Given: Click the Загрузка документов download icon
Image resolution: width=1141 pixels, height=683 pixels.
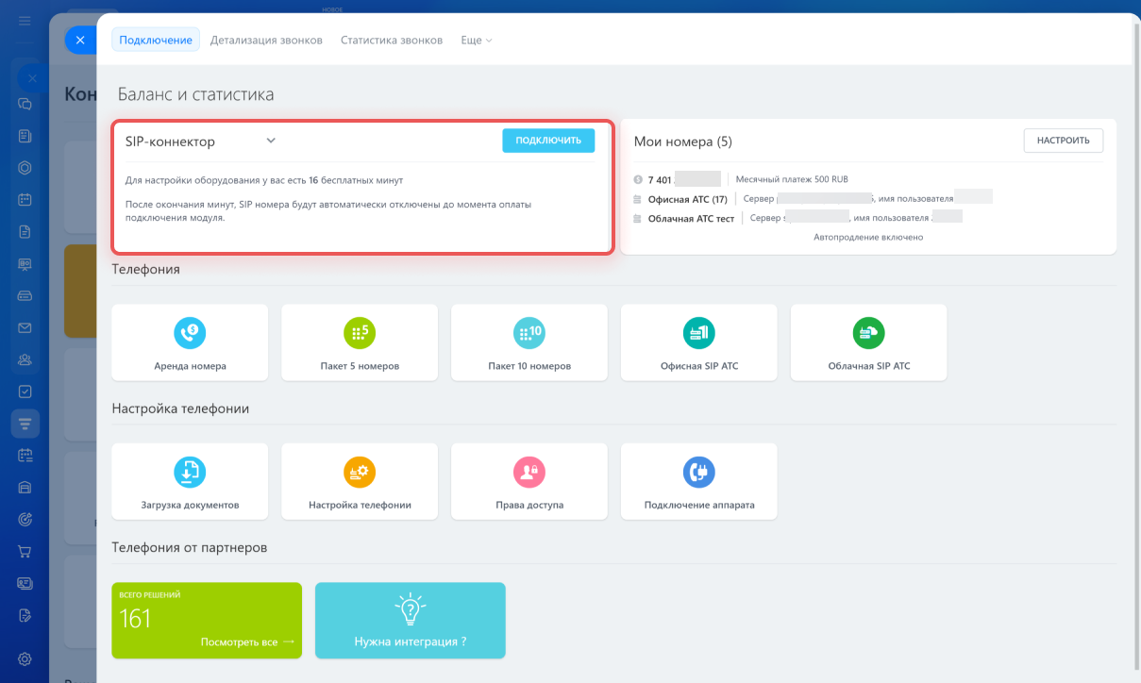Looking at the screenshot, I should click(190, 472).
